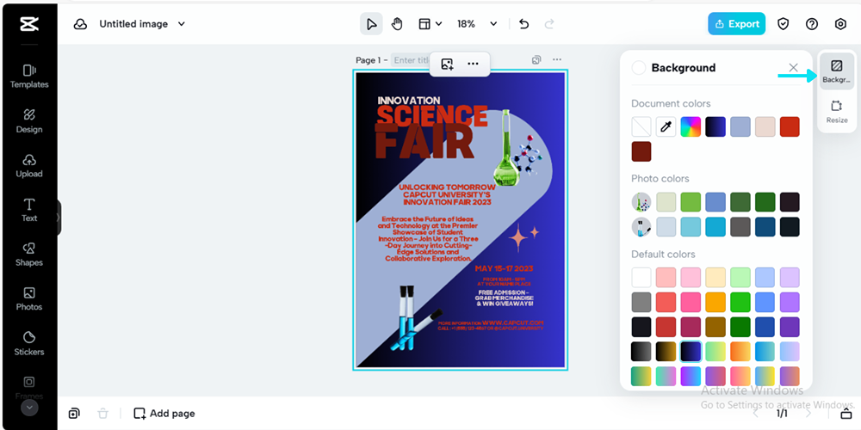Click the eyedropper color picker
861x430 pixels.
[666, 126]
